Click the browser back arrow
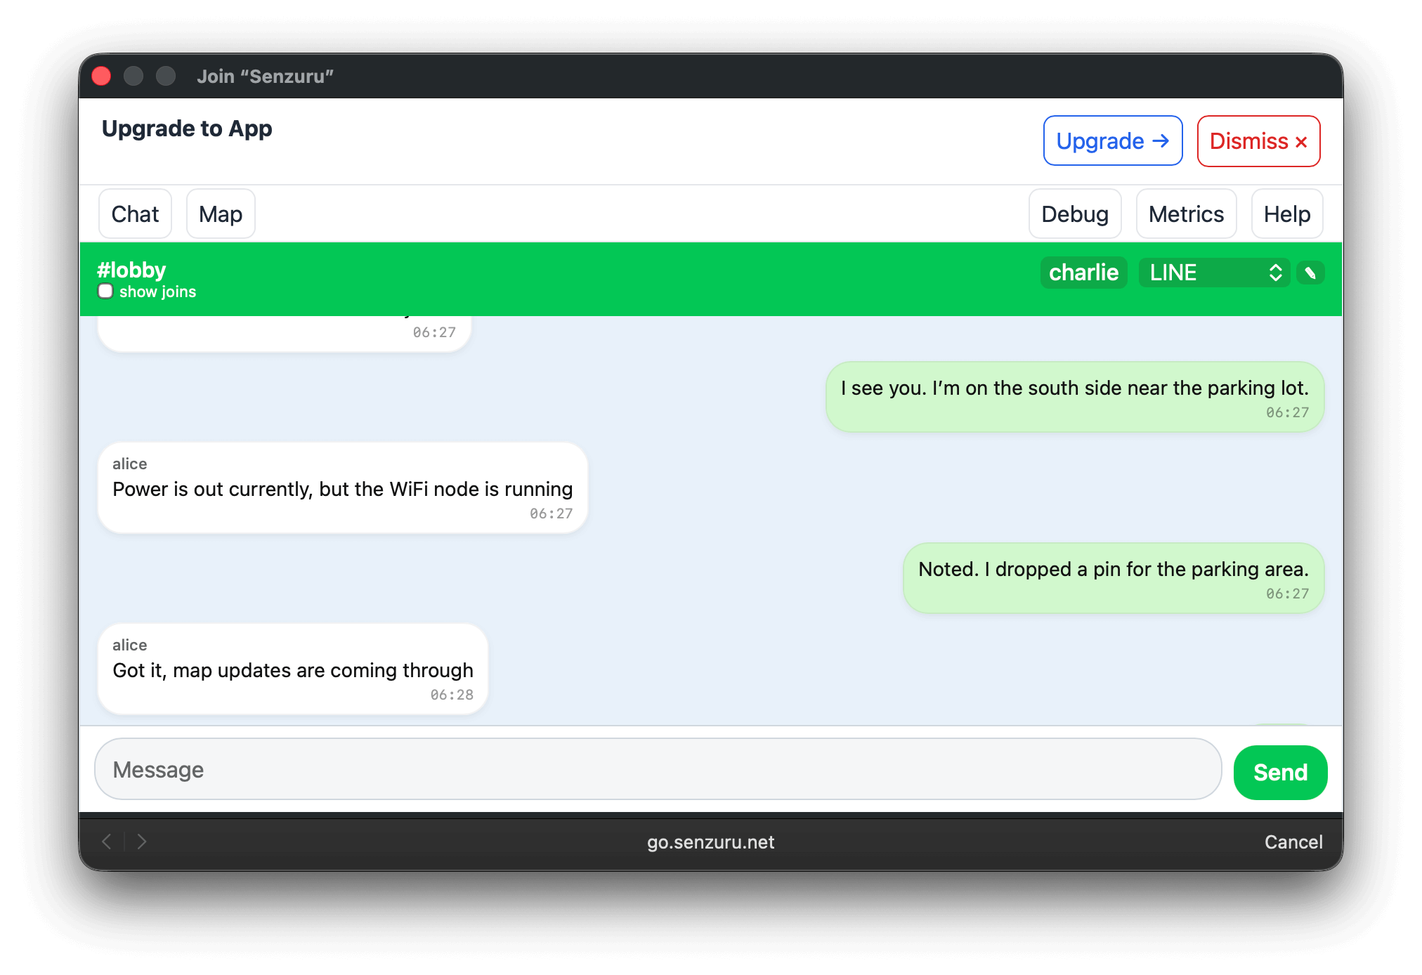The width and height of the screenshot is (1422, 975). [107, 842]
